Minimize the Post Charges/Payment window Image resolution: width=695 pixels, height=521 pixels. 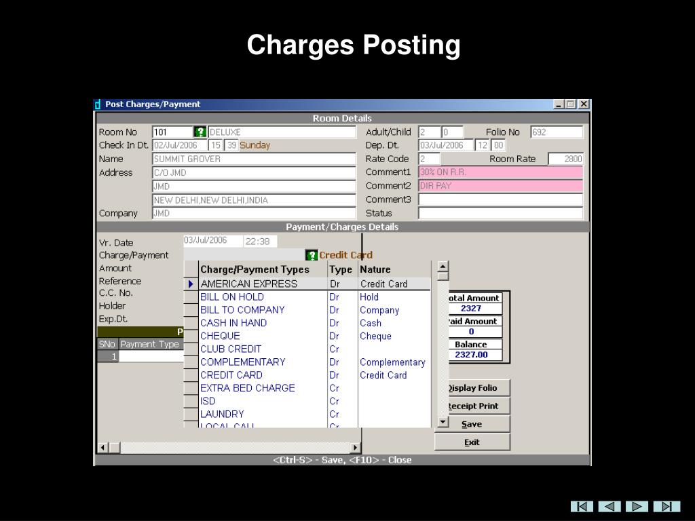tap(559, 104)
